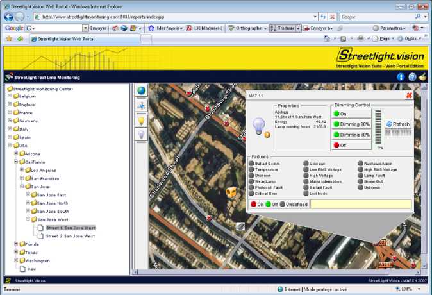The width and height of the screenshot is (432, 295).
Task: Click the blue star toolbar icon
Action: tap(141, 106)
